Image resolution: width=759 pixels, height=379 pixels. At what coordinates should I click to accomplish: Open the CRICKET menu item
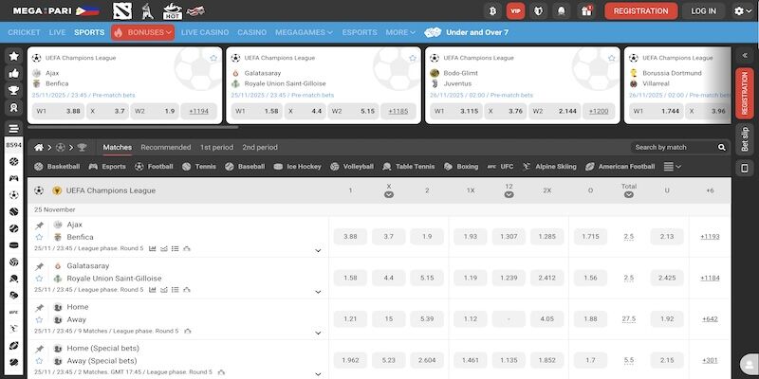(25, 32)
